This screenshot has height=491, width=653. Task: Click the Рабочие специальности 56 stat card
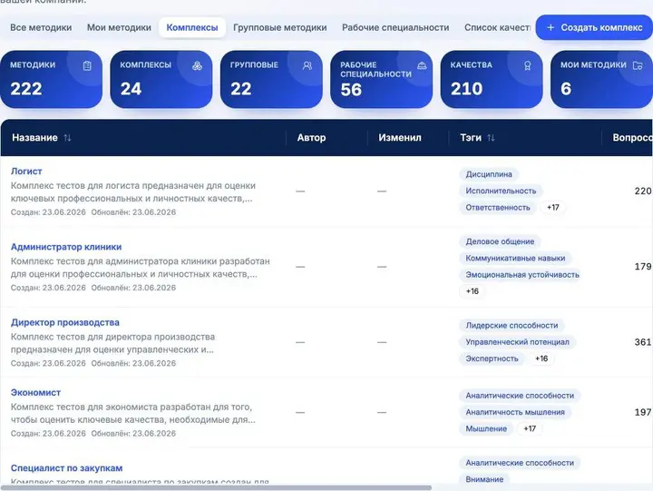pos(382,79)
